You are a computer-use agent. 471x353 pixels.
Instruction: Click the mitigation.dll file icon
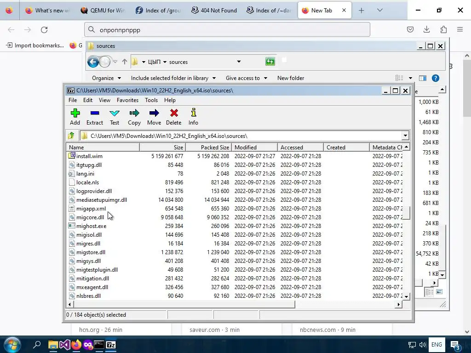pyautogui.click(x=71, y=278)
